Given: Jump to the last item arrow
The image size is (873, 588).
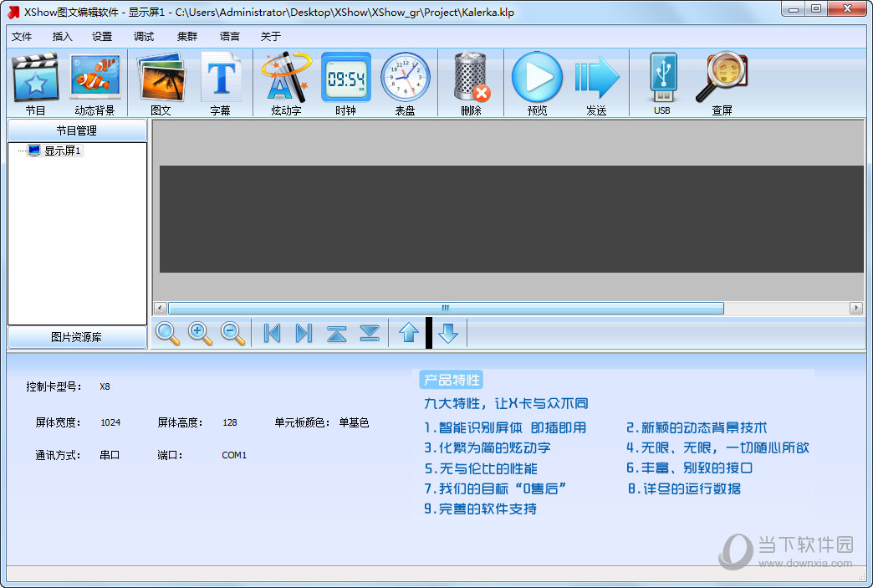Looking at the screenshot, I should [304, 333].
